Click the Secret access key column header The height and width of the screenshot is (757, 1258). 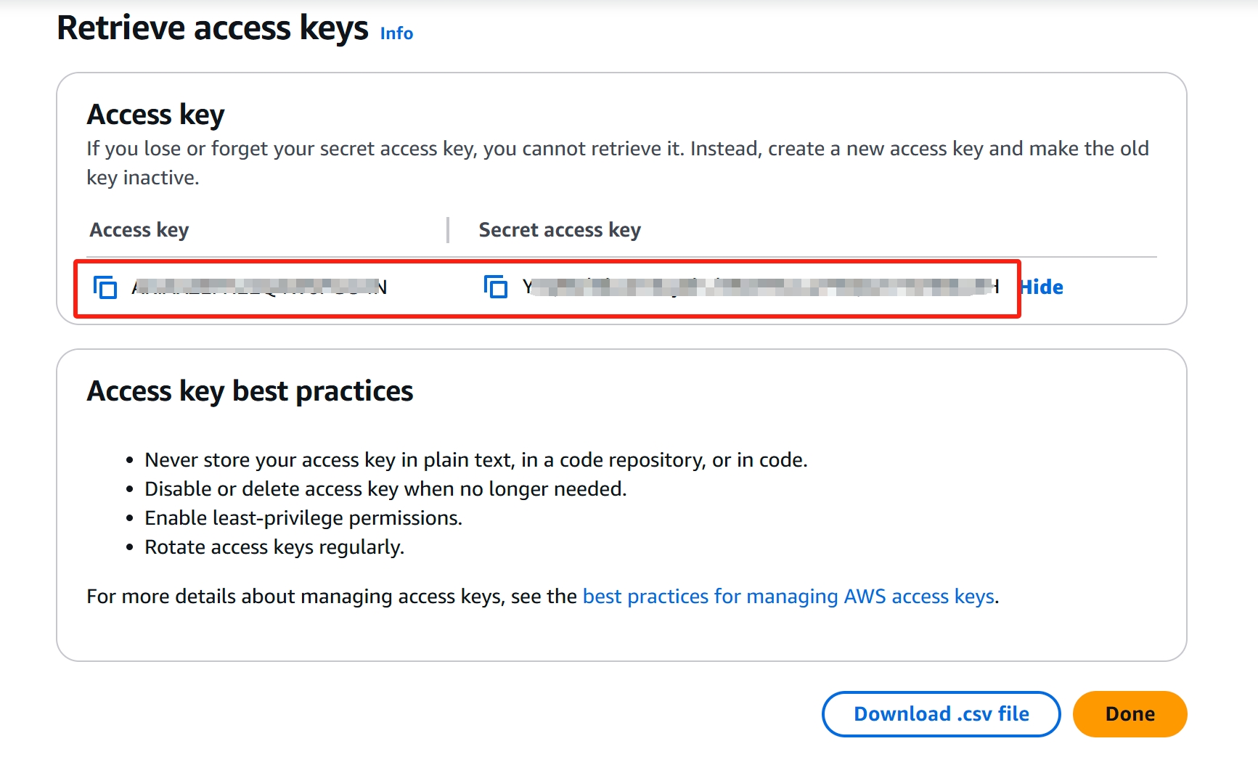coord(560,230)
